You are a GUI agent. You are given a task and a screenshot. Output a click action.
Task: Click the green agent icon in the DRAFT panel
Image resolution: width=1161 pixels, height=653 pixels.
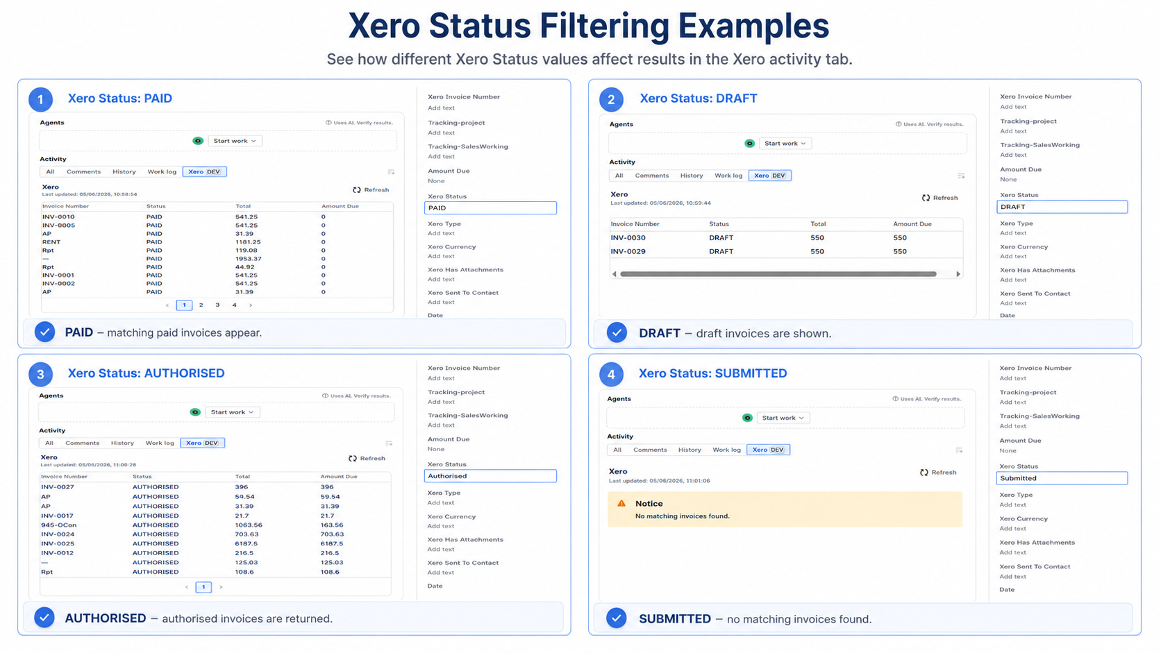[x=749, y=144]
